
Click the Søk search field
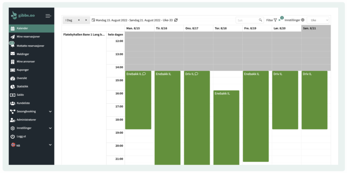247,20
